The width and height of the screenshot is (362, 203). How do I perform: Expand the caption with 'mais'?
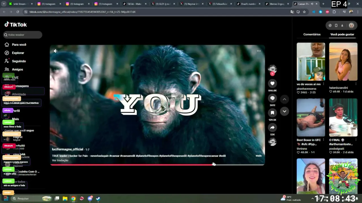tap(258, 156)
